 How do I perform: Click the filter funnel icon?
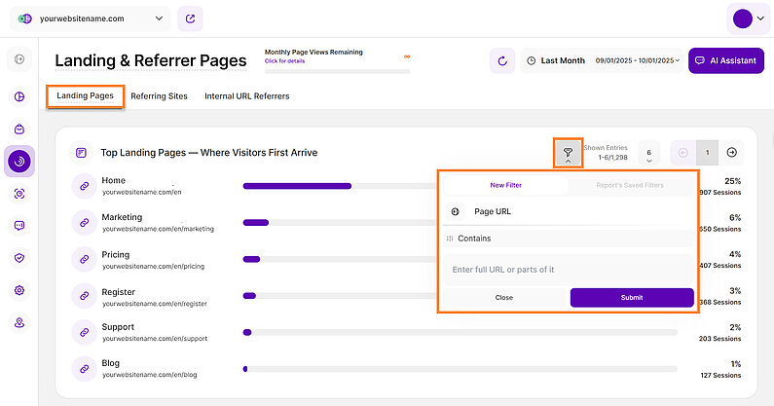(x=568, y=152)
